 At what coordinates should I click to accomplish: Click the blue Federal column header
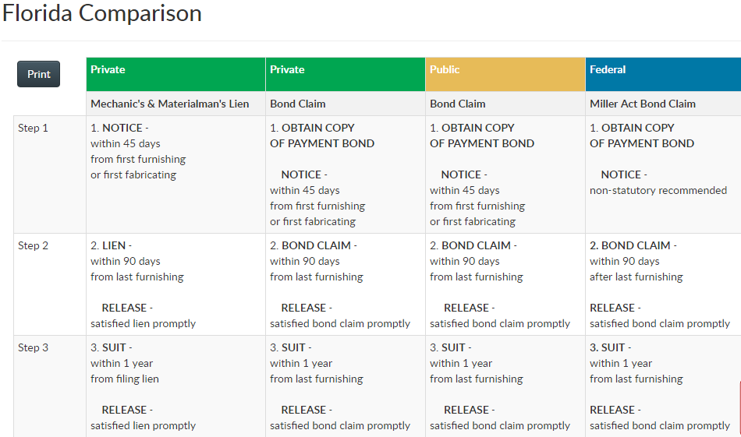pyautogui.click(x=608, y=70)
